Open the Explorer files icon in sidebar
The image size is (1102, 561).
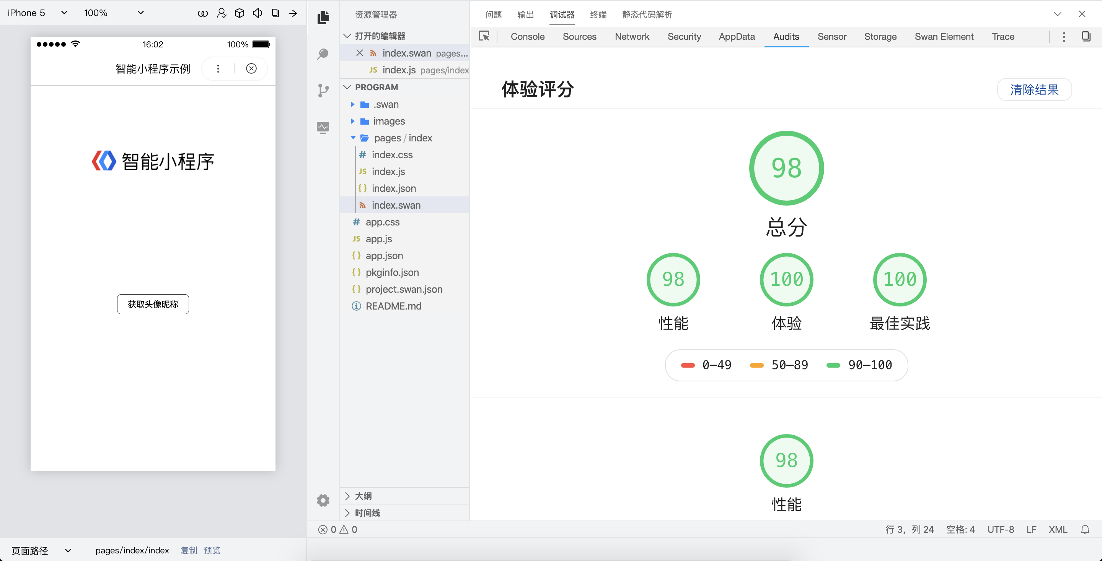tap(323, 17)
